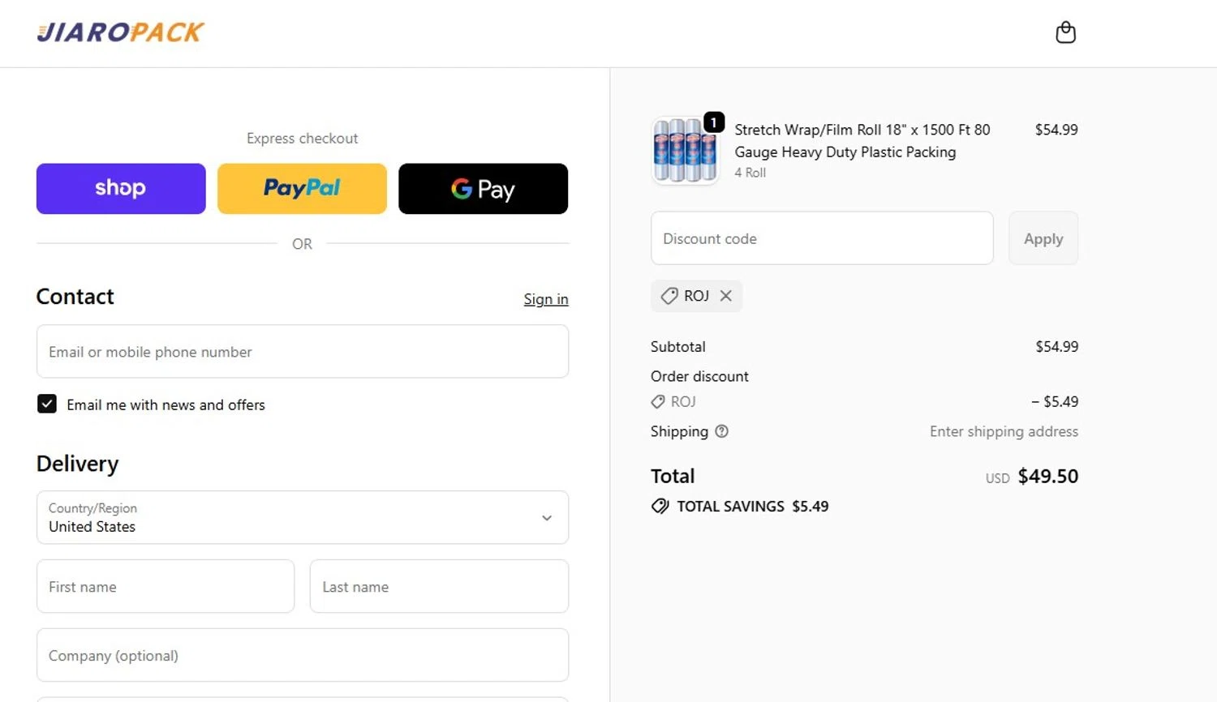The width and height of the screenshot is (1217, 702).
Task: Click the stretch wrap product thumbnail
Action: pyautogui.click(x=686, y=151)
